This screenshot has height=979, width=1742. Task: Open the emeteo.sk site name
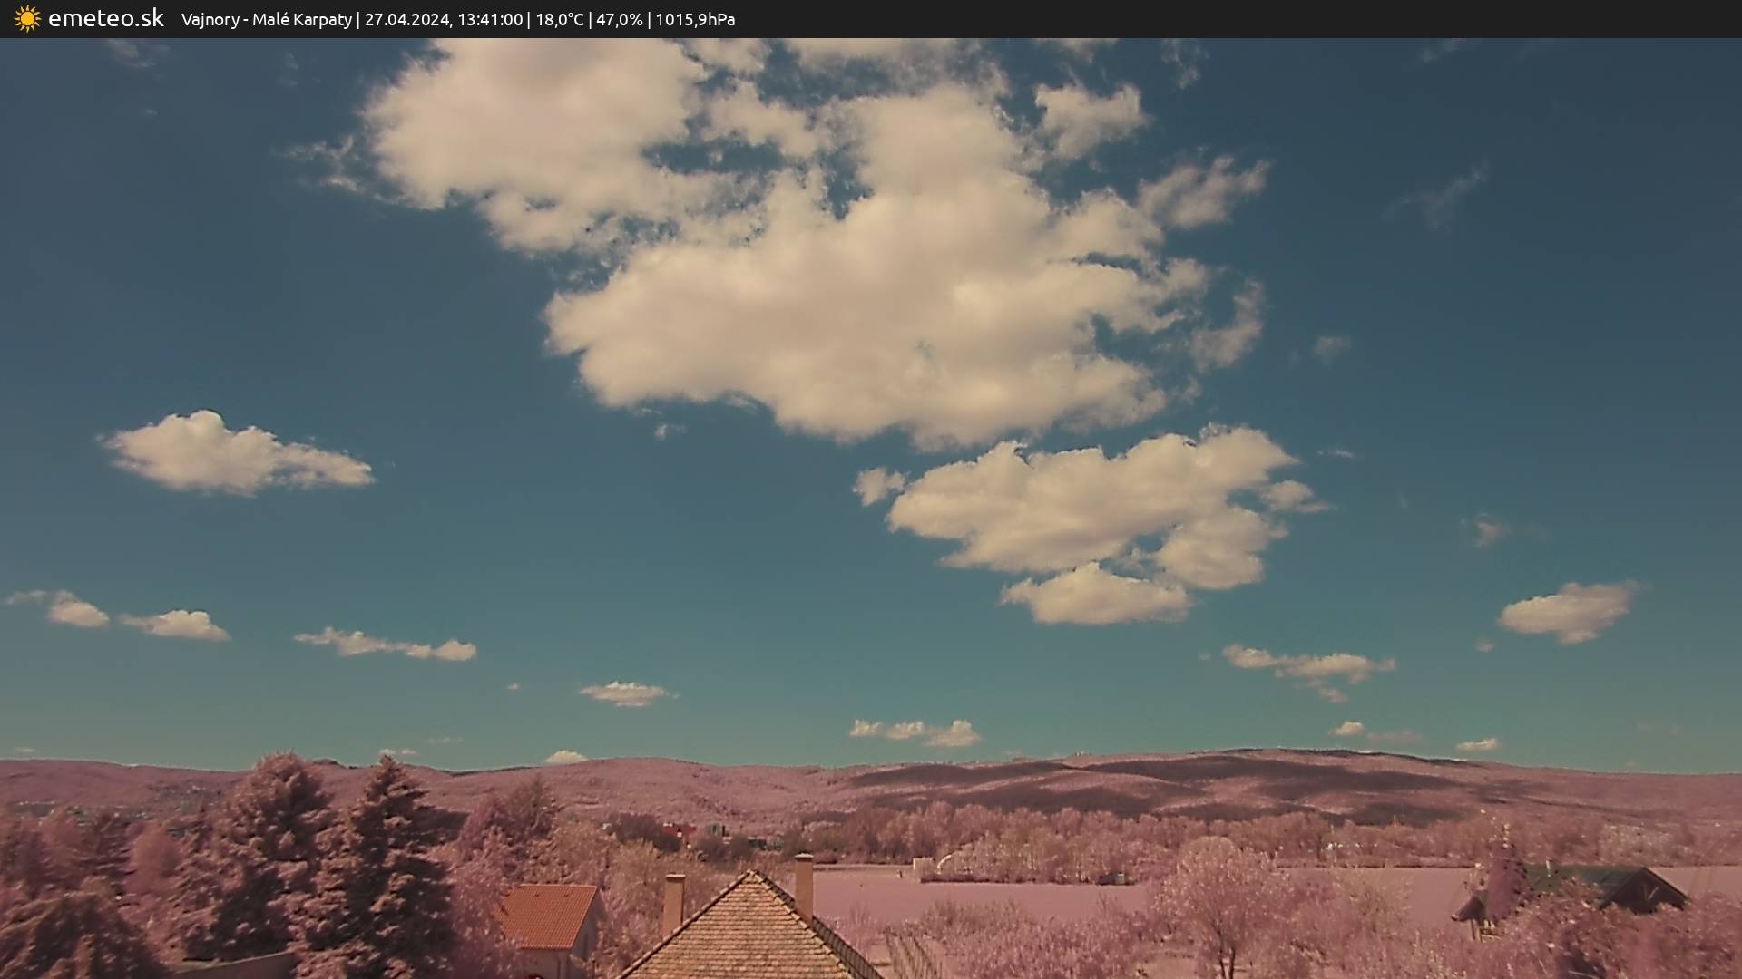[x=105, y=19]
